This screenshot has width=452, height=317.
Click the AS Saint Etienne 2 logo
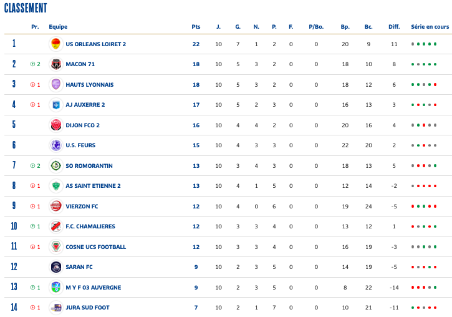pos(55,186)
